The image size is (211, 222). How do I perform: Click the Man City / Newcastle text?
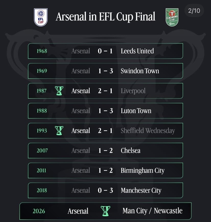click(153, 211)
